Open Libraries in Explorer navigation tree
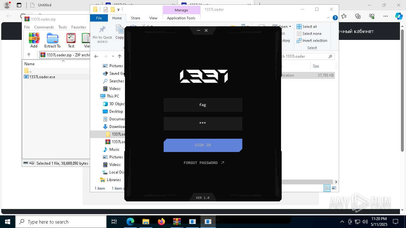The height and width of the screenshot is (228, 406). click(111, 180)
